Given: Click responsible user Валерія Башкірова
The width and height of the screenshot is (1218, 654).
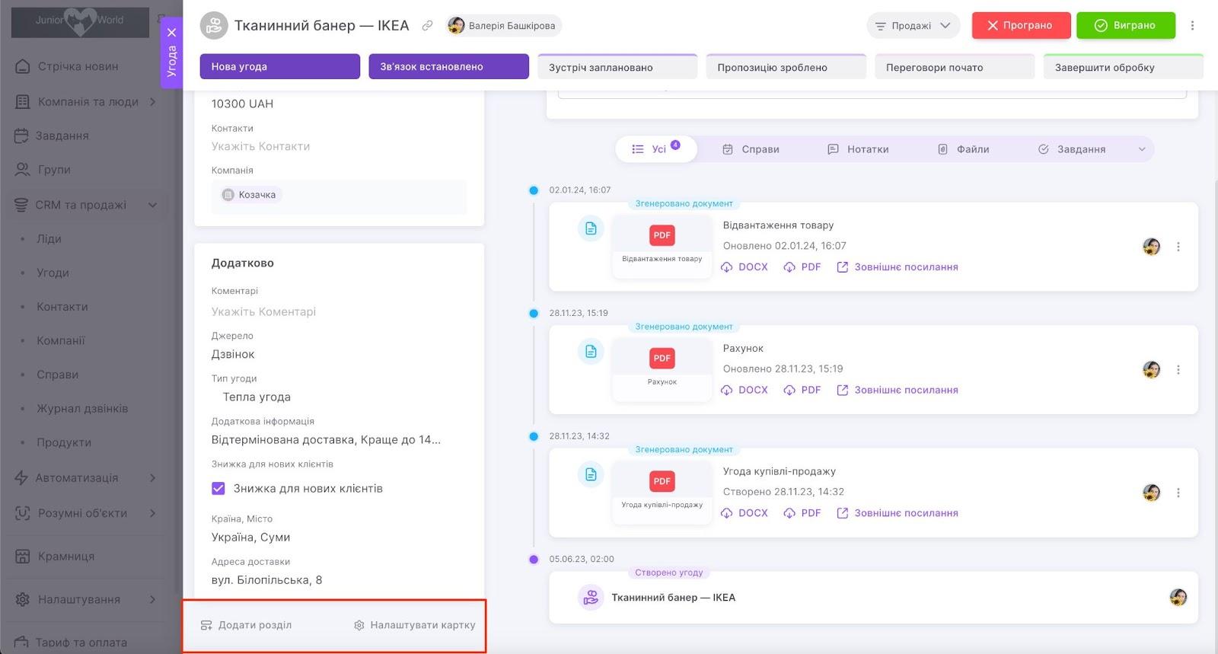Looking at the screenshot, I should pos(503,26).
